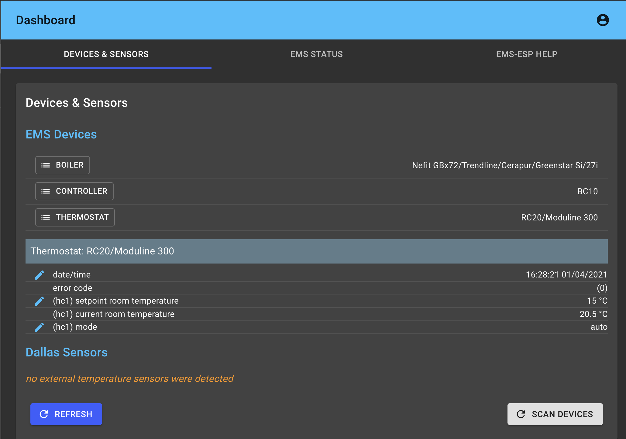Click the rescan icon on SCAN DEVICES button

point(521,414)
